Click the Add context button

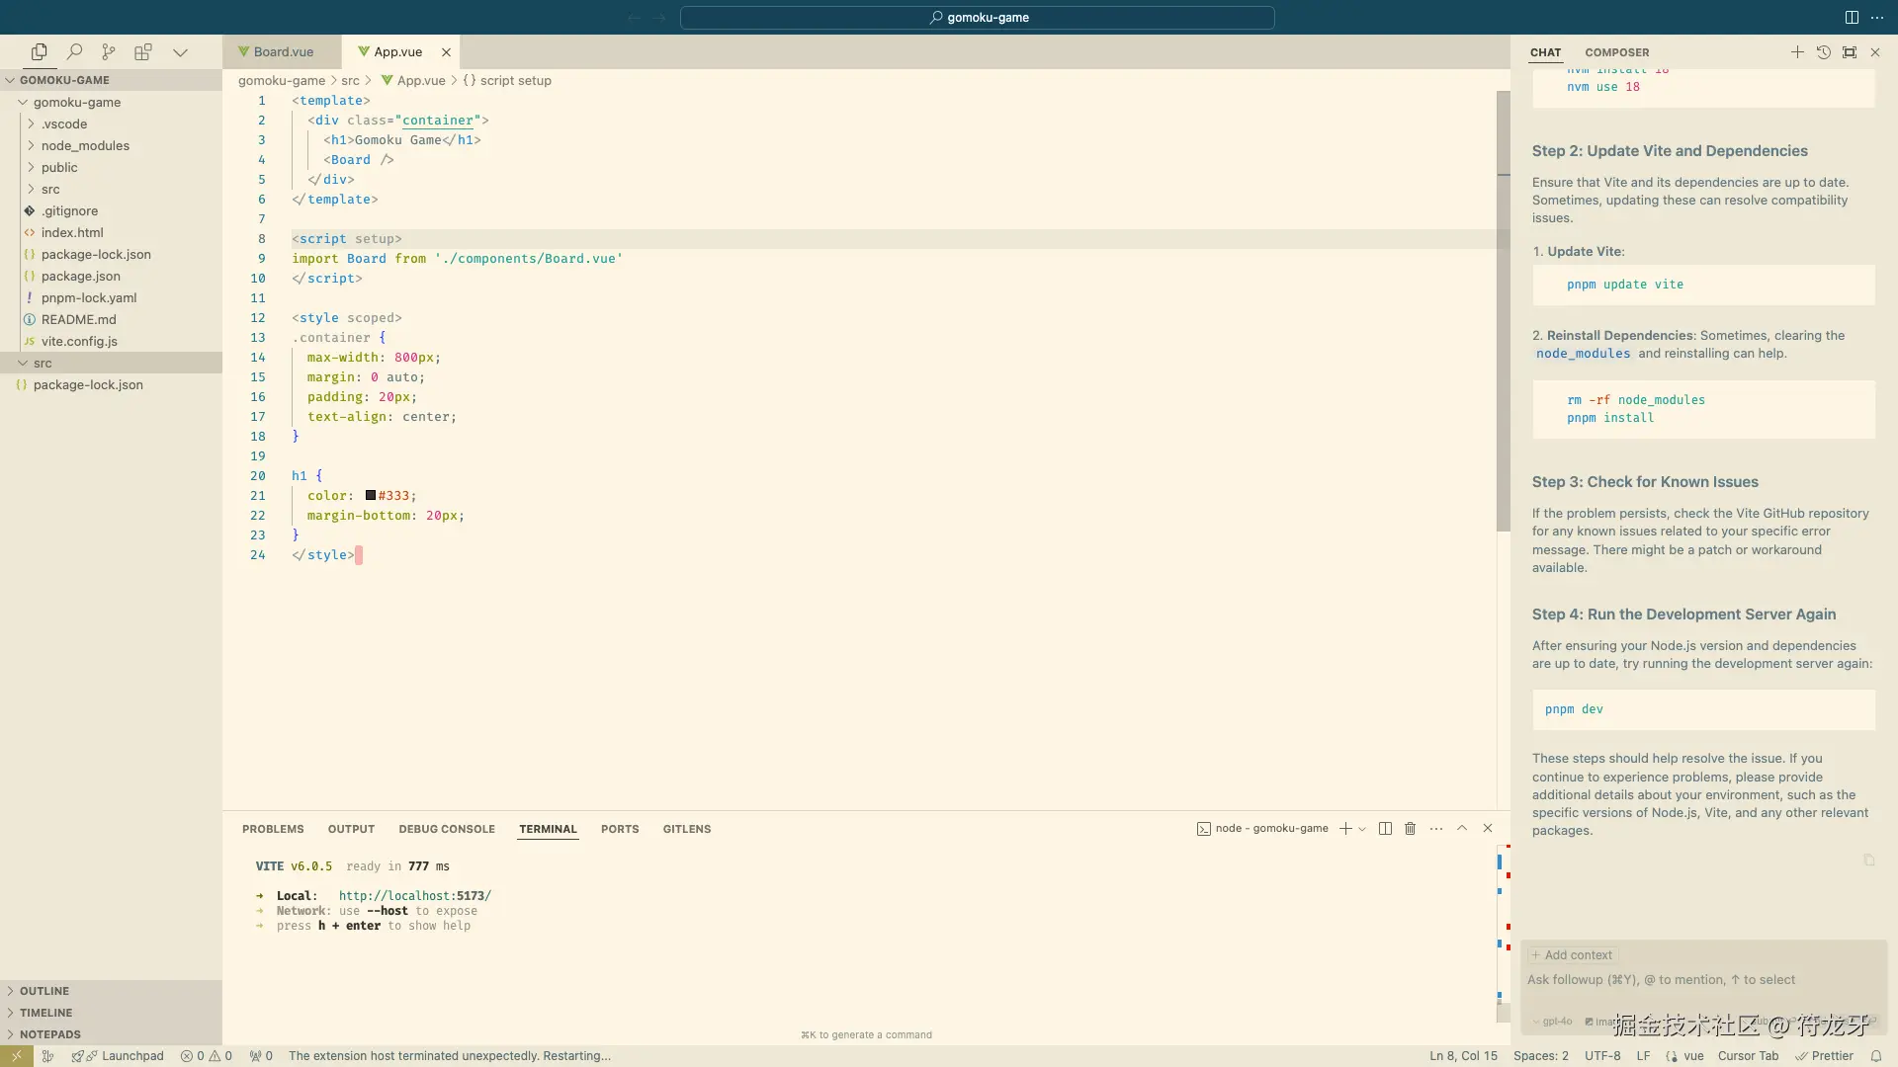click(x=1572, y=955)
